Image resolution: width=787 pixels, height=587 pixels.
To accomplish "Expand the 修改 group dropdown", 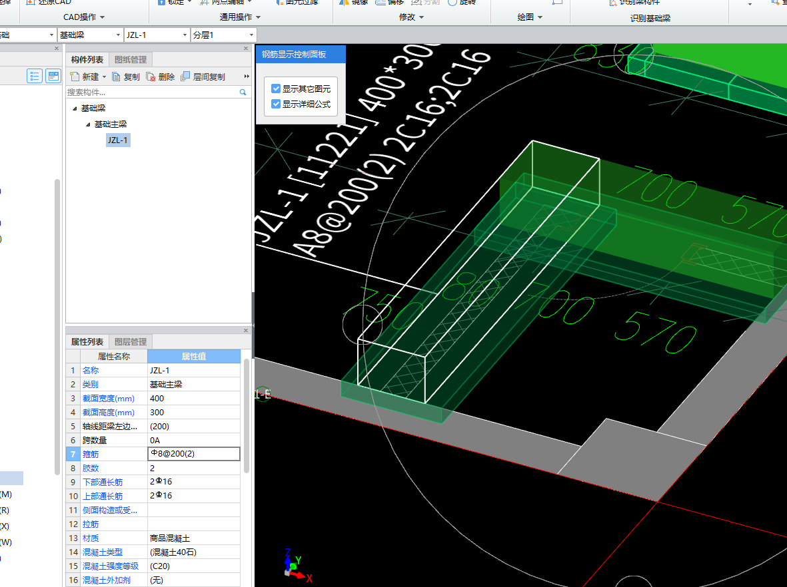I will tap(422, 17).
